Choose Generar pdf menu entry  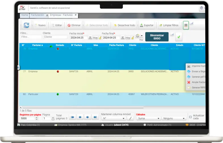click(196, 77)
